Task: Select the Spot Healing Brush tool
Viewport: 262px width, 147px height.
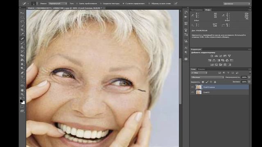Action: pyautogui.click(x=22, y=38)
